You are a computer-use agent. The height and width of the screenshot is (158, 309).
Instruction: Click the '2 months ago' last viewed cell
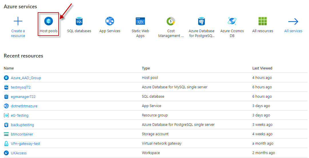pos(264,153)
